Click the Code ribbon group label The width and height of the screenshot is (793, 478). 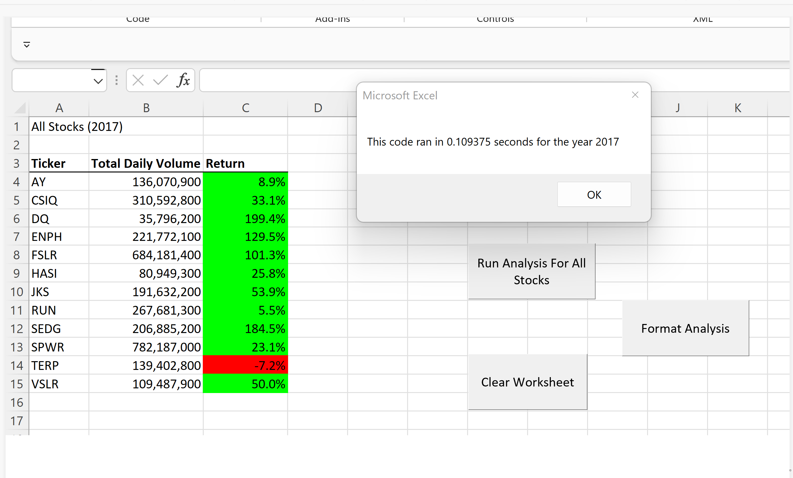click(138, 19)
